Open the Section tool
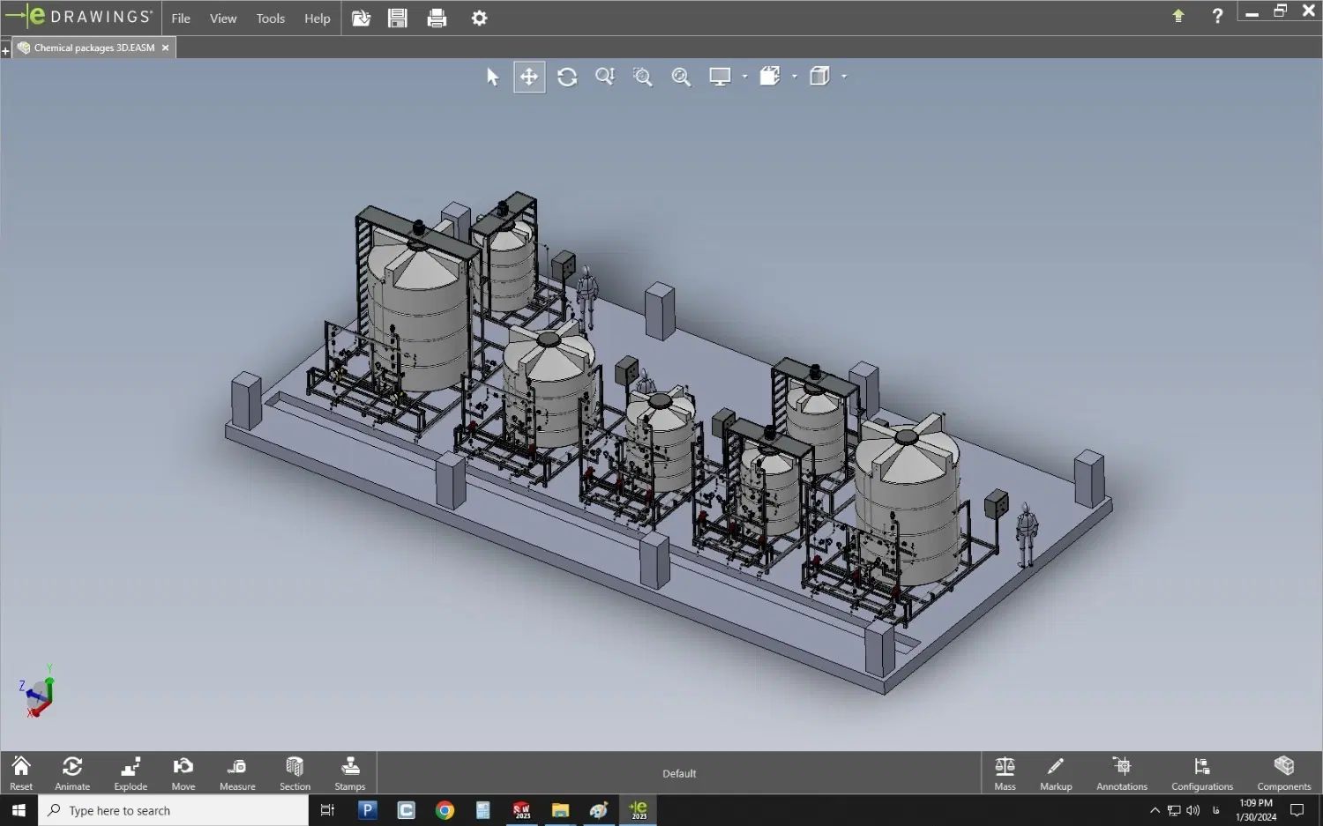1323x826 pixels. pyautogui.click(x=295, y=773)
